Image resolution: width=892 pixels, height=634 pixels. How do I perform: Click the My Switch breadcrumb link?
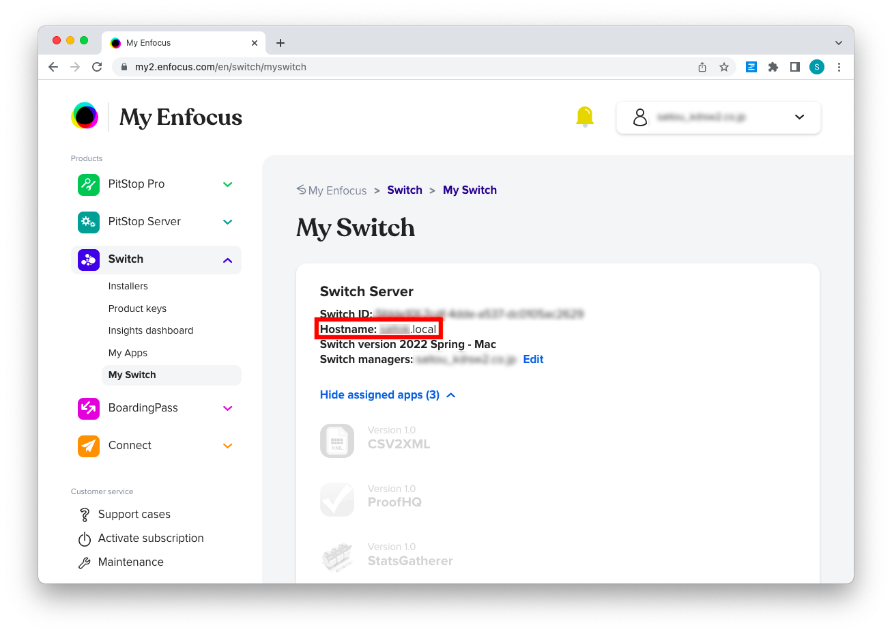click(470, 190)
